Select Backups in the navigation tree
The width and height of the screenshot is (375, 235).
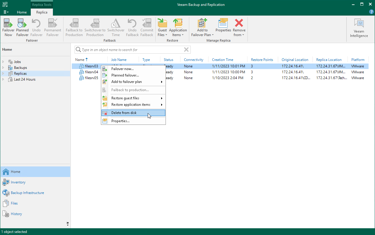coord(20,68)
